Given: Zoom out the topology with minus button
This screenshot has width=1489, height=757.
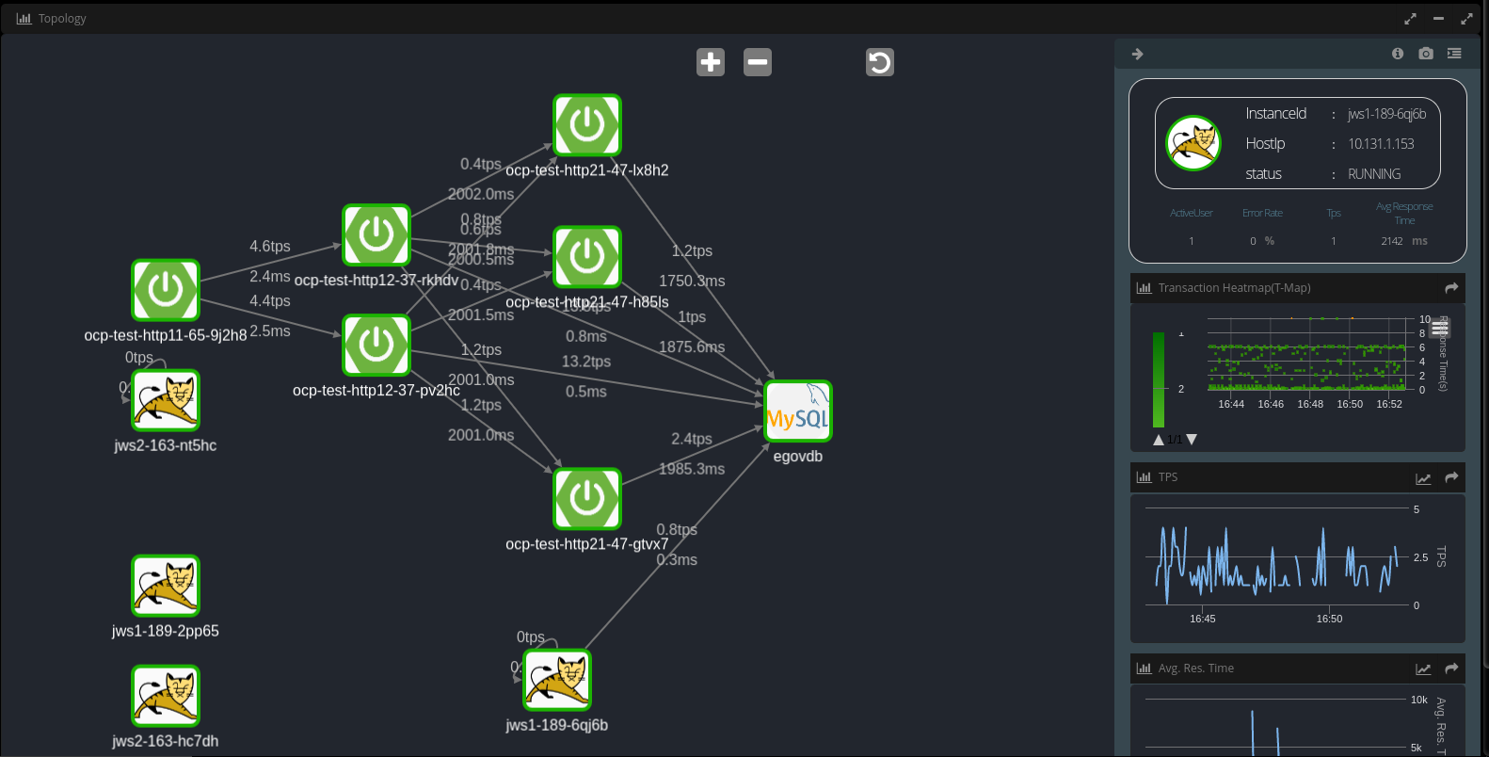Looking at the screenshot, I should click(x=758, y=62).
